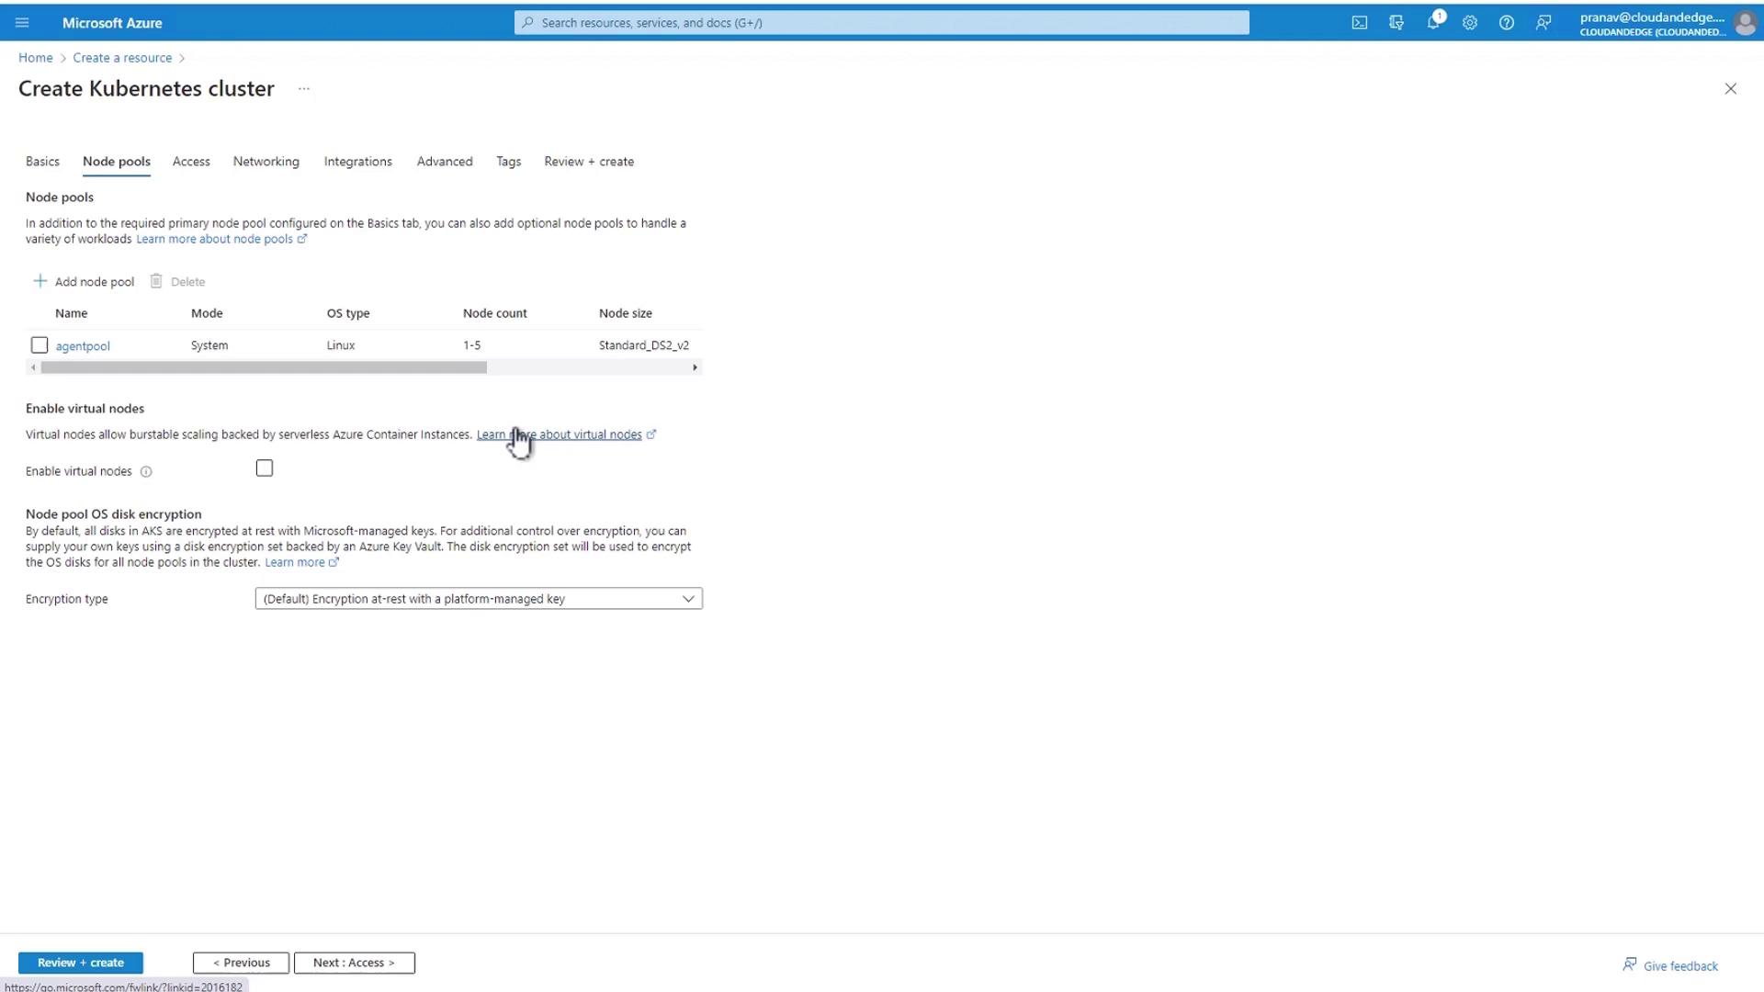Open the help question mark
This screenshot has height=992, width=1764.
(x=1507, y=23)
